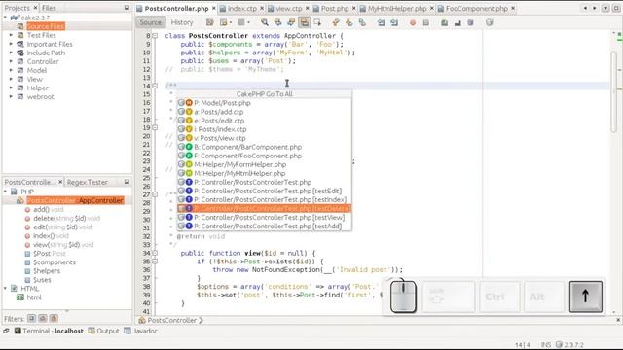Click the PostsController breadcrumb label

tap(171, 320)
